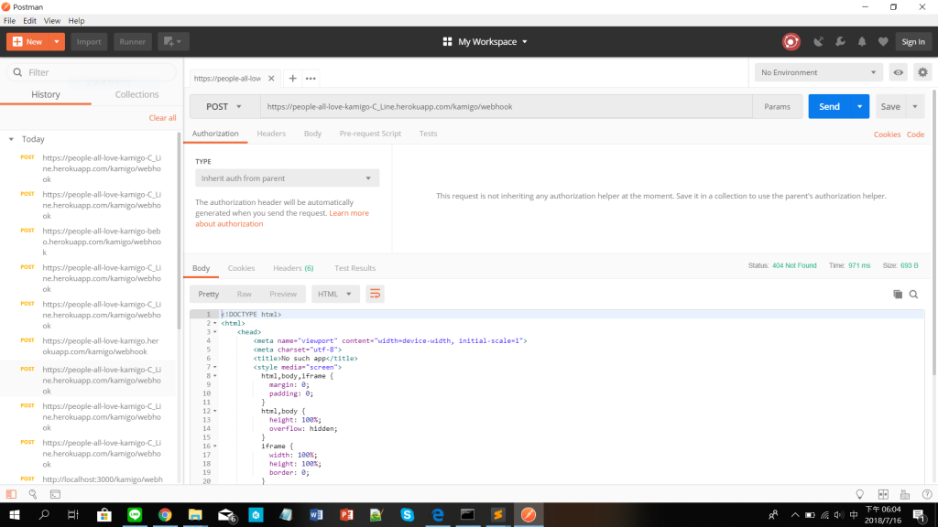Open the Test Results tab
This screenshot has height=527, width=938.
click(354, 268)
